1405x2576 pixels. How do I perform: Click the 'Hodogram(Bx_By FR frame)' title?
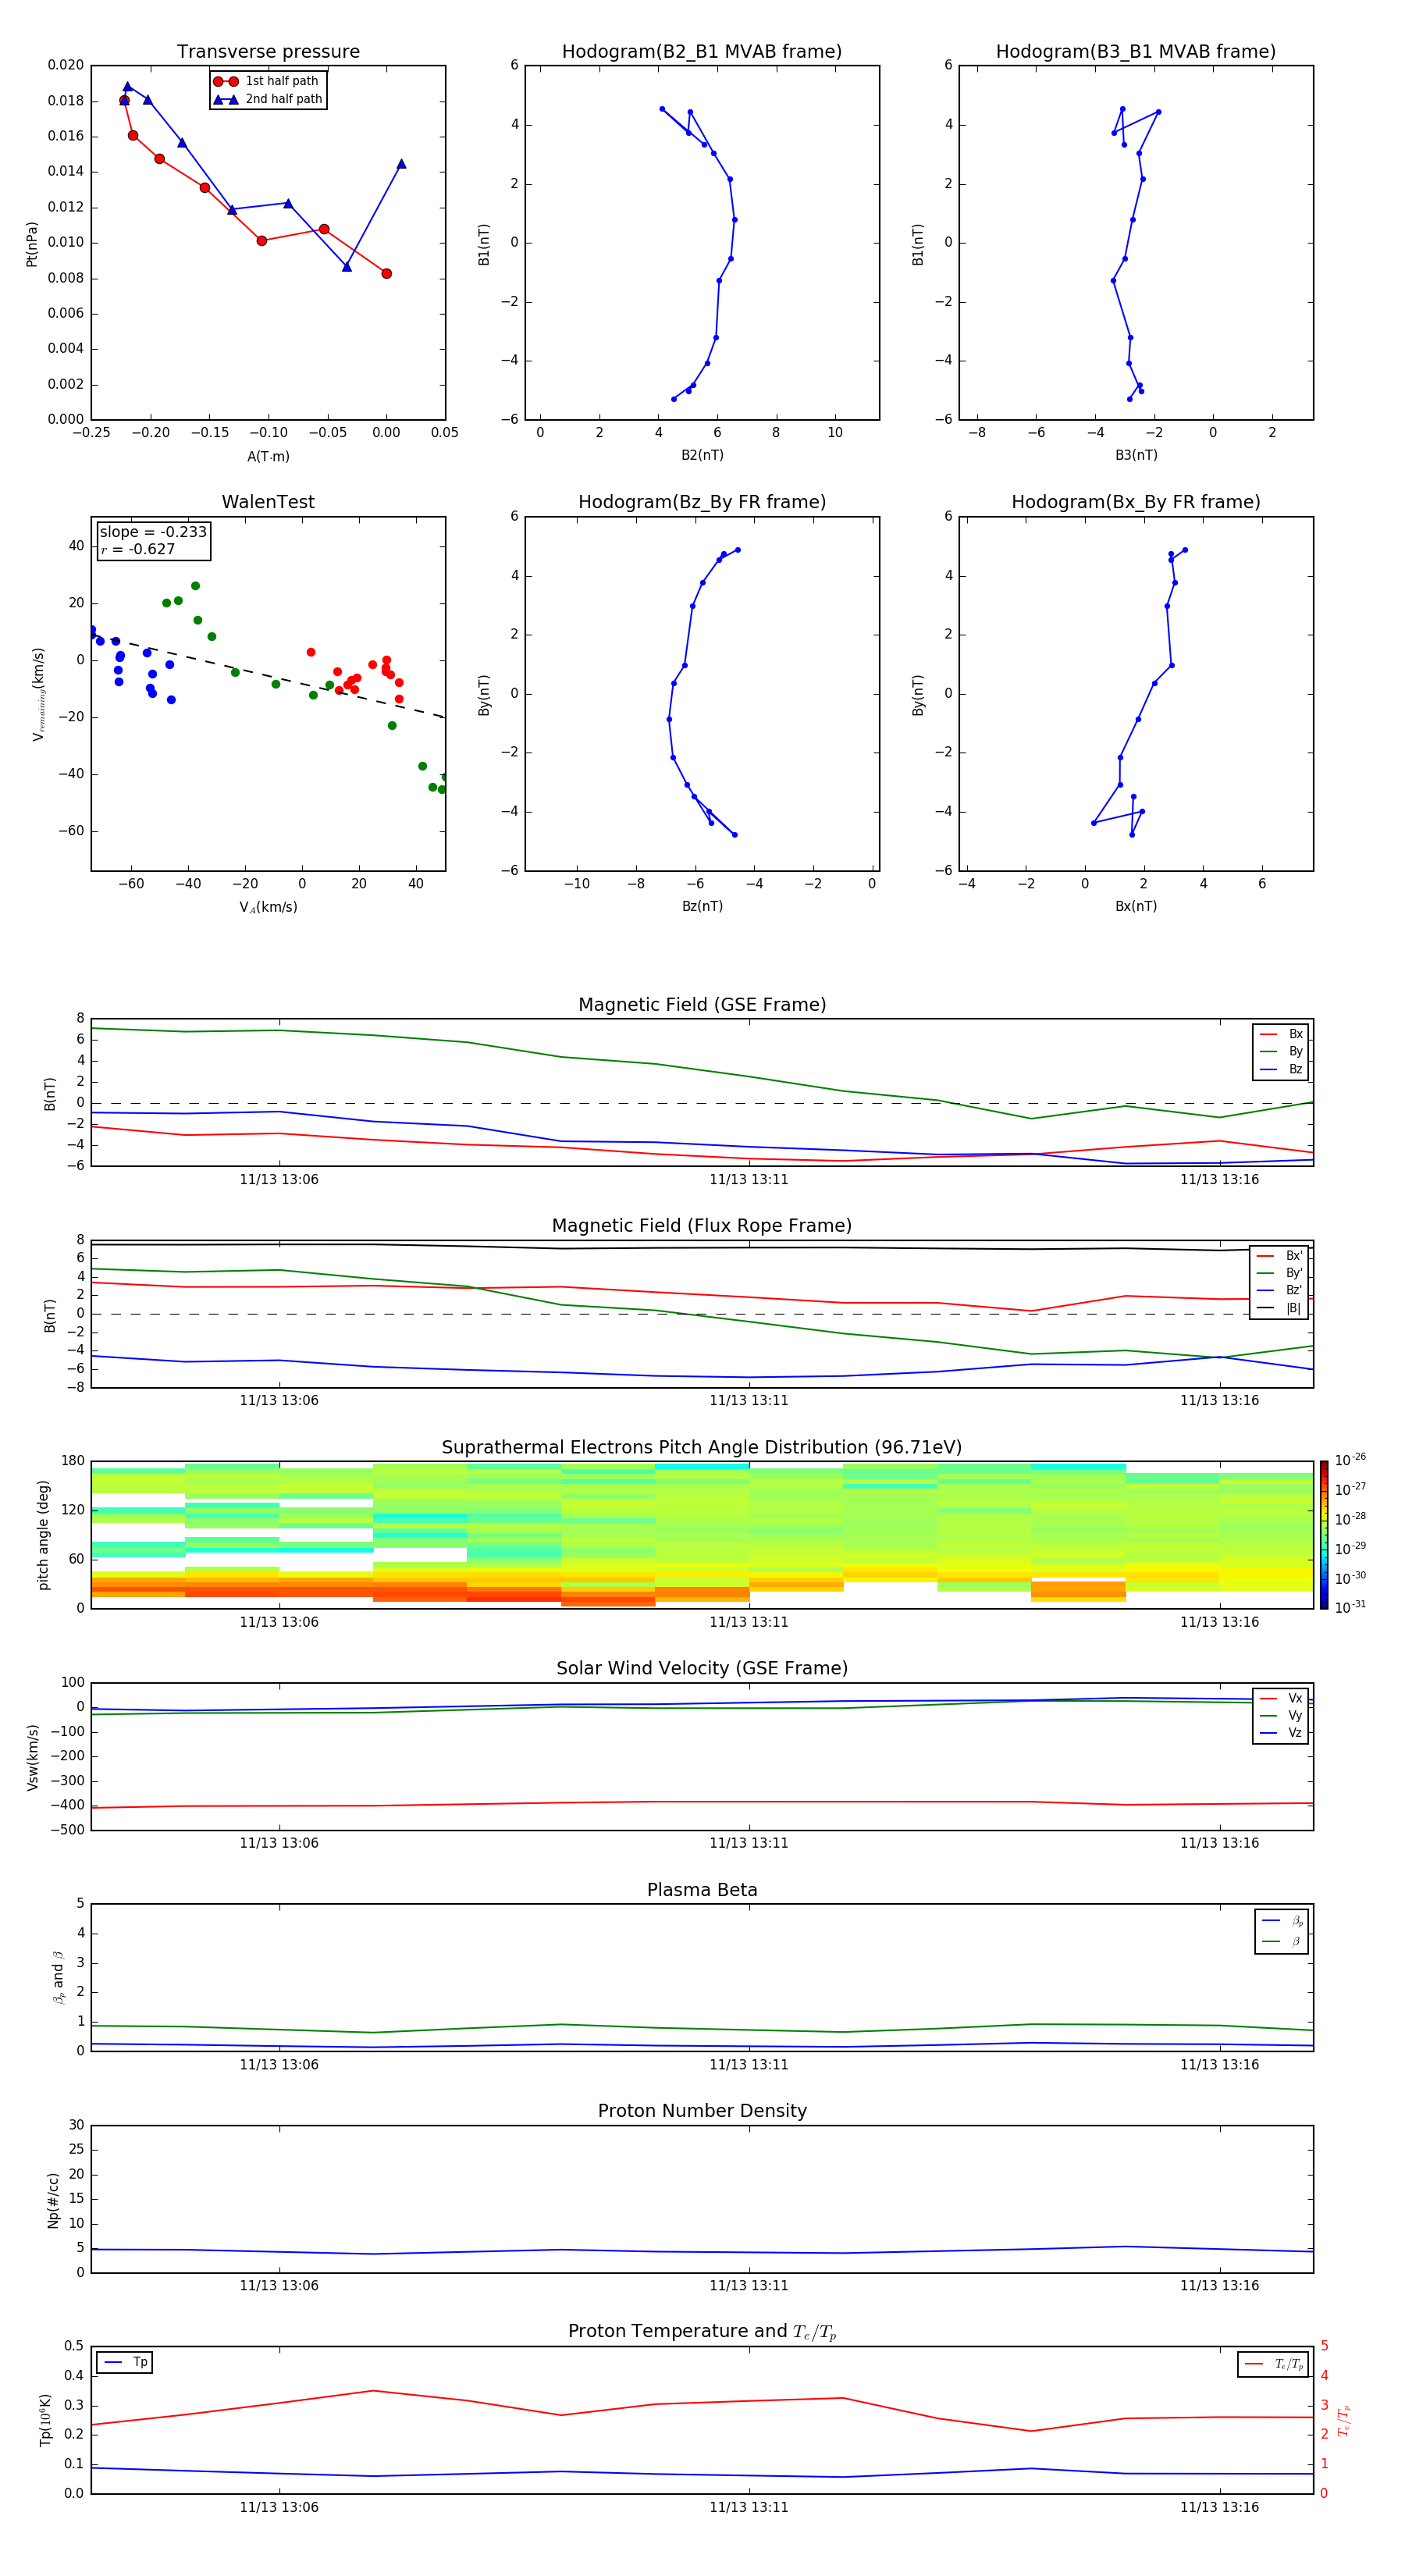coord(1136,502)
